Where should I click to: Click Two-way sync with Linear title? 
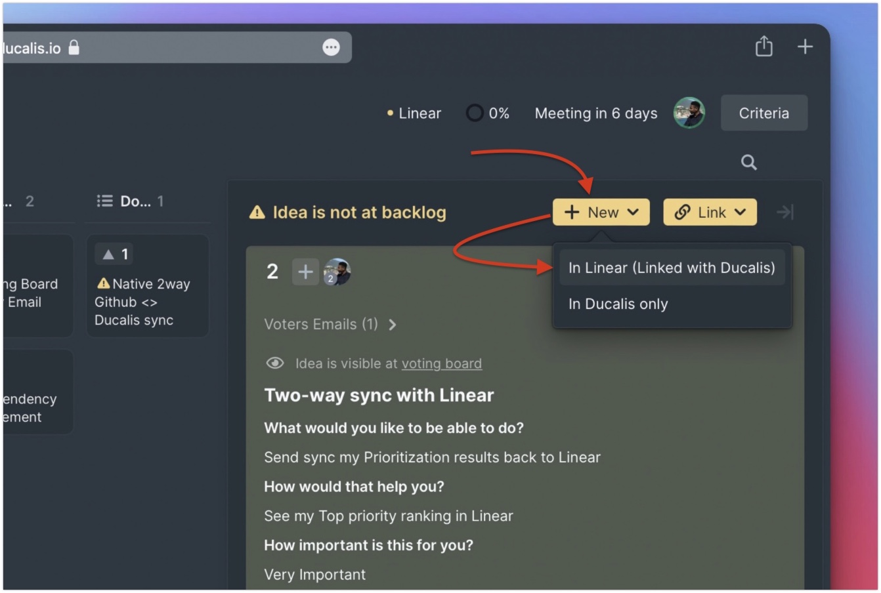379,395
